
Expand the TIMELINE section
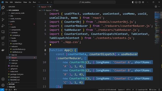(22, 87)
